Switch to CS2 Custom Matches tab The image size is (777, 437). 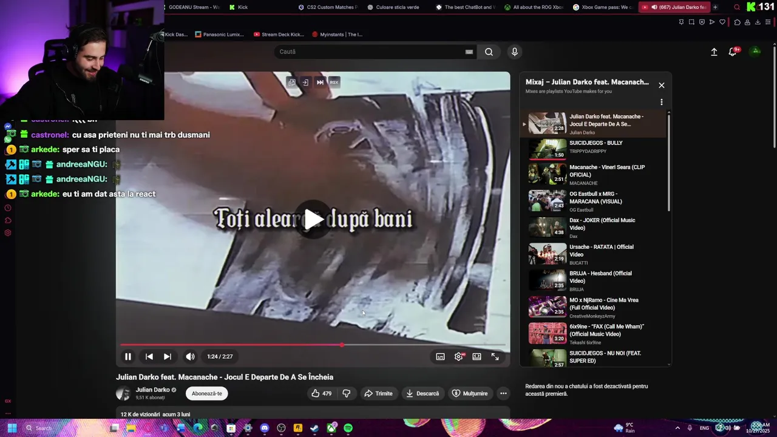[x=328, y=7]
